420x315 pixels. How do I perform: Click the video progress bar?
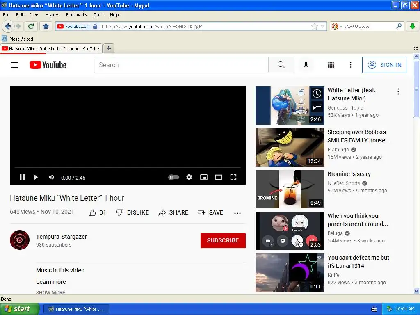(128, 167)
